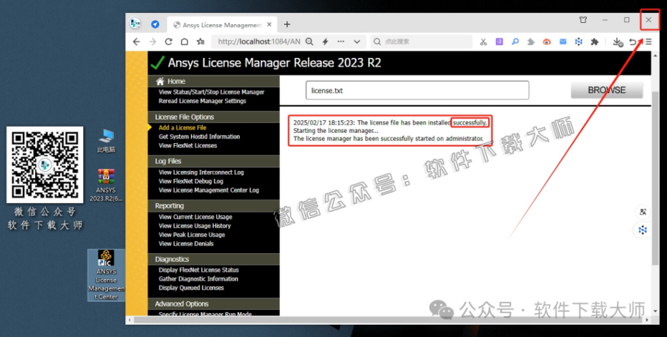This screenshot has width=667, height=337.
Task: Open the black puzzle extensions manager
Action: pyautogui.click(x=595, y=42)
